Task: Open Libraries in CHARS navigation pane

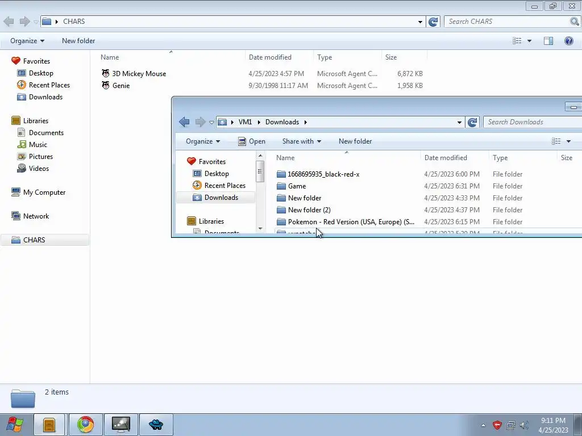Action: pos(36,120)
